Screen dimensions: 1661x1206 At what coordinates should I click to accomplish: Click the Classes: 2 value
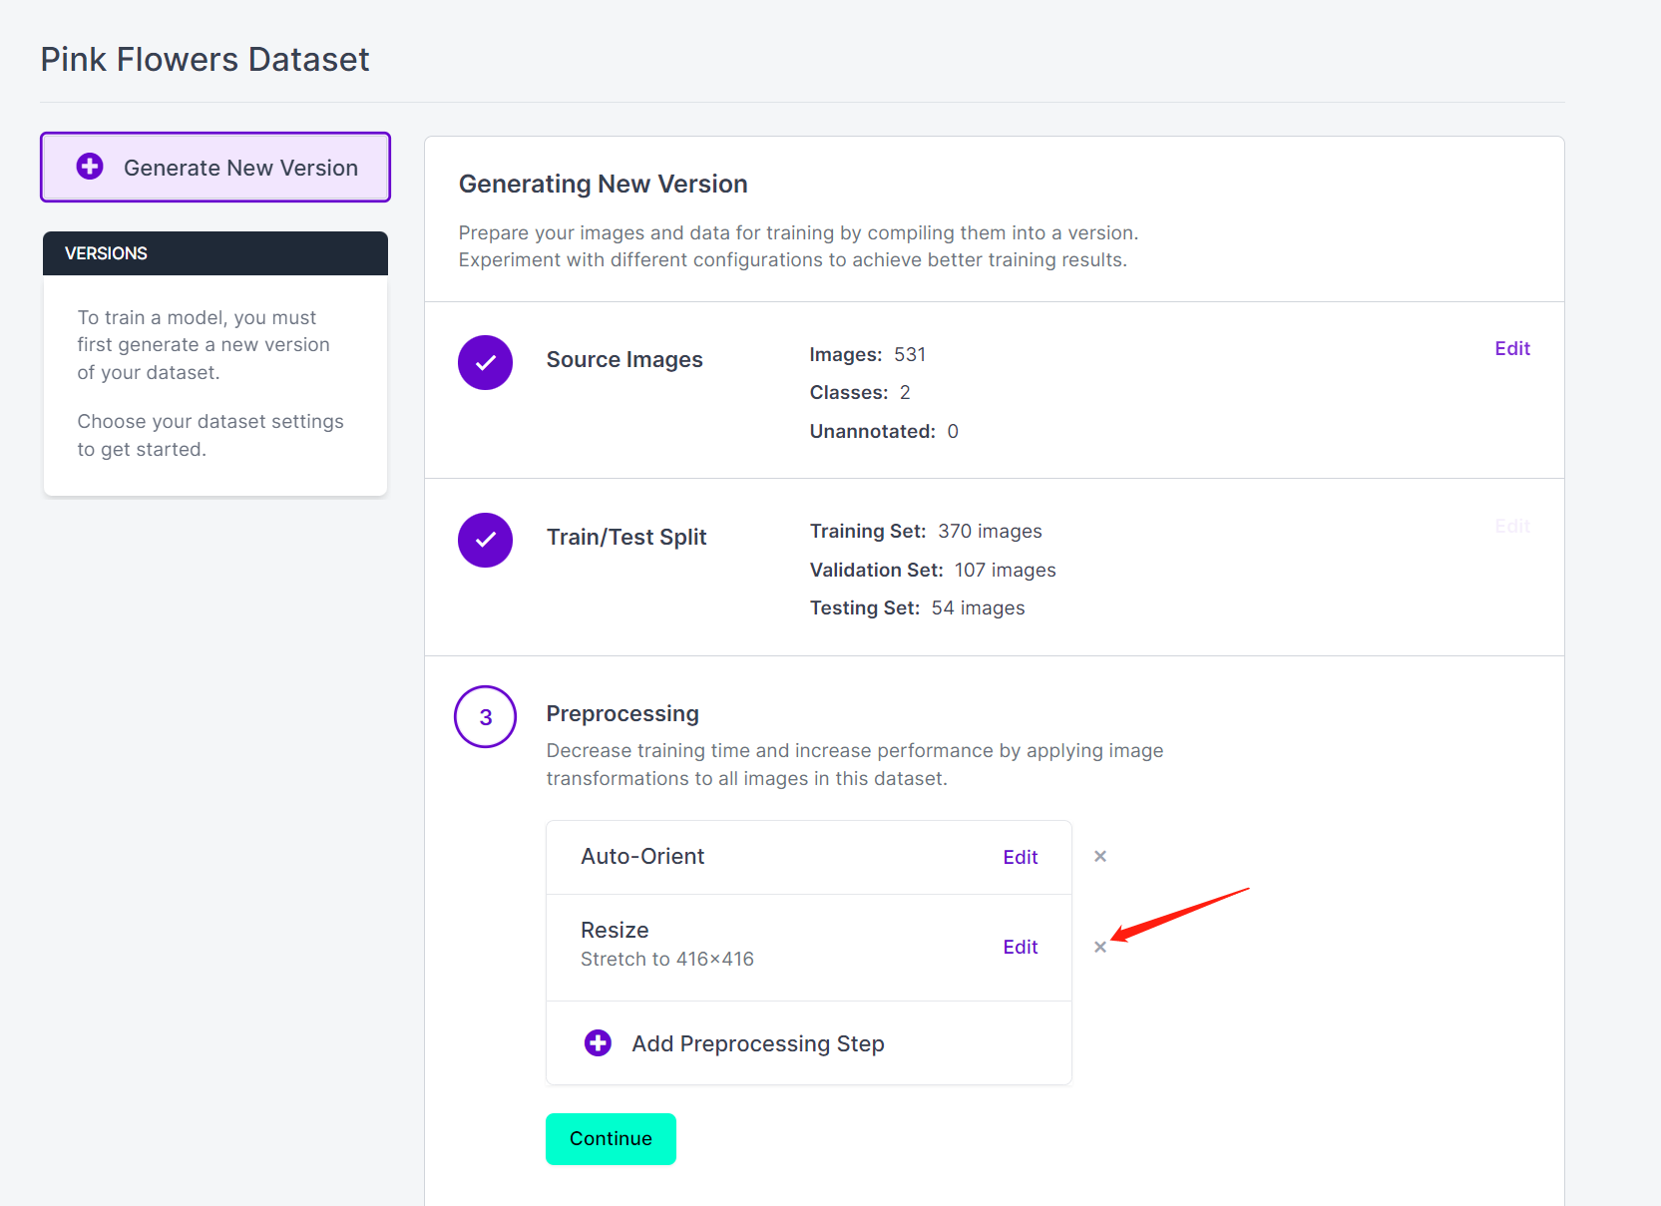click(x=860, y=392)
